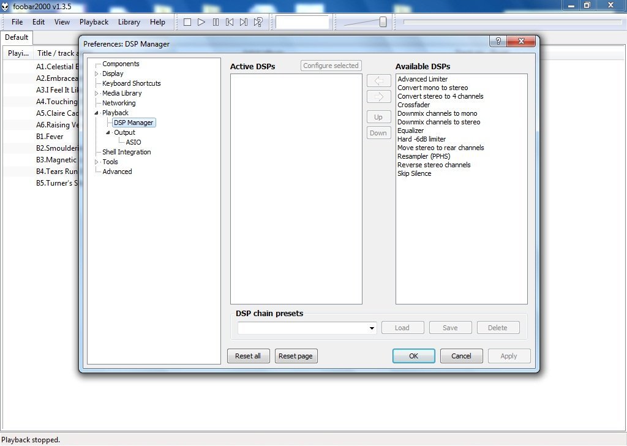This screenshot has height=446, width=627.
Task: Click the foobar2000 alien icon in title bar
Action: pos(5,6)
